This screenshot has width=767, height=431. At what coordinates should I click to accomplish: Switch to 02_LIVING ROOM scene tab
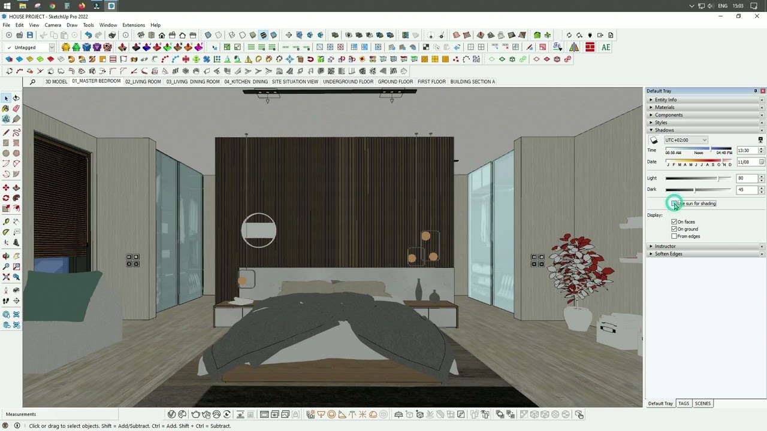point(143,82)
